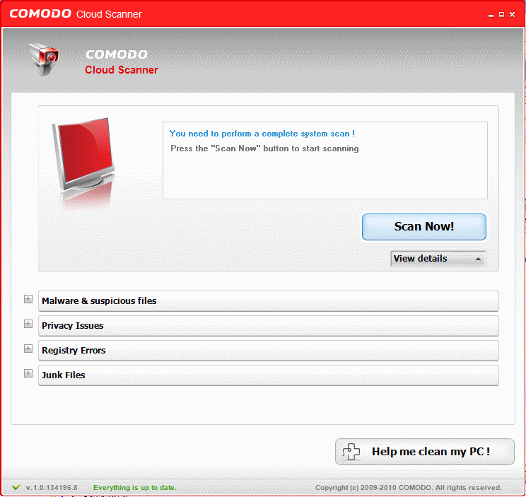The width and height of the screenshot is (526, 497).
Task: Minimize the Cloud Scanner window
Action: coord(491,15)
